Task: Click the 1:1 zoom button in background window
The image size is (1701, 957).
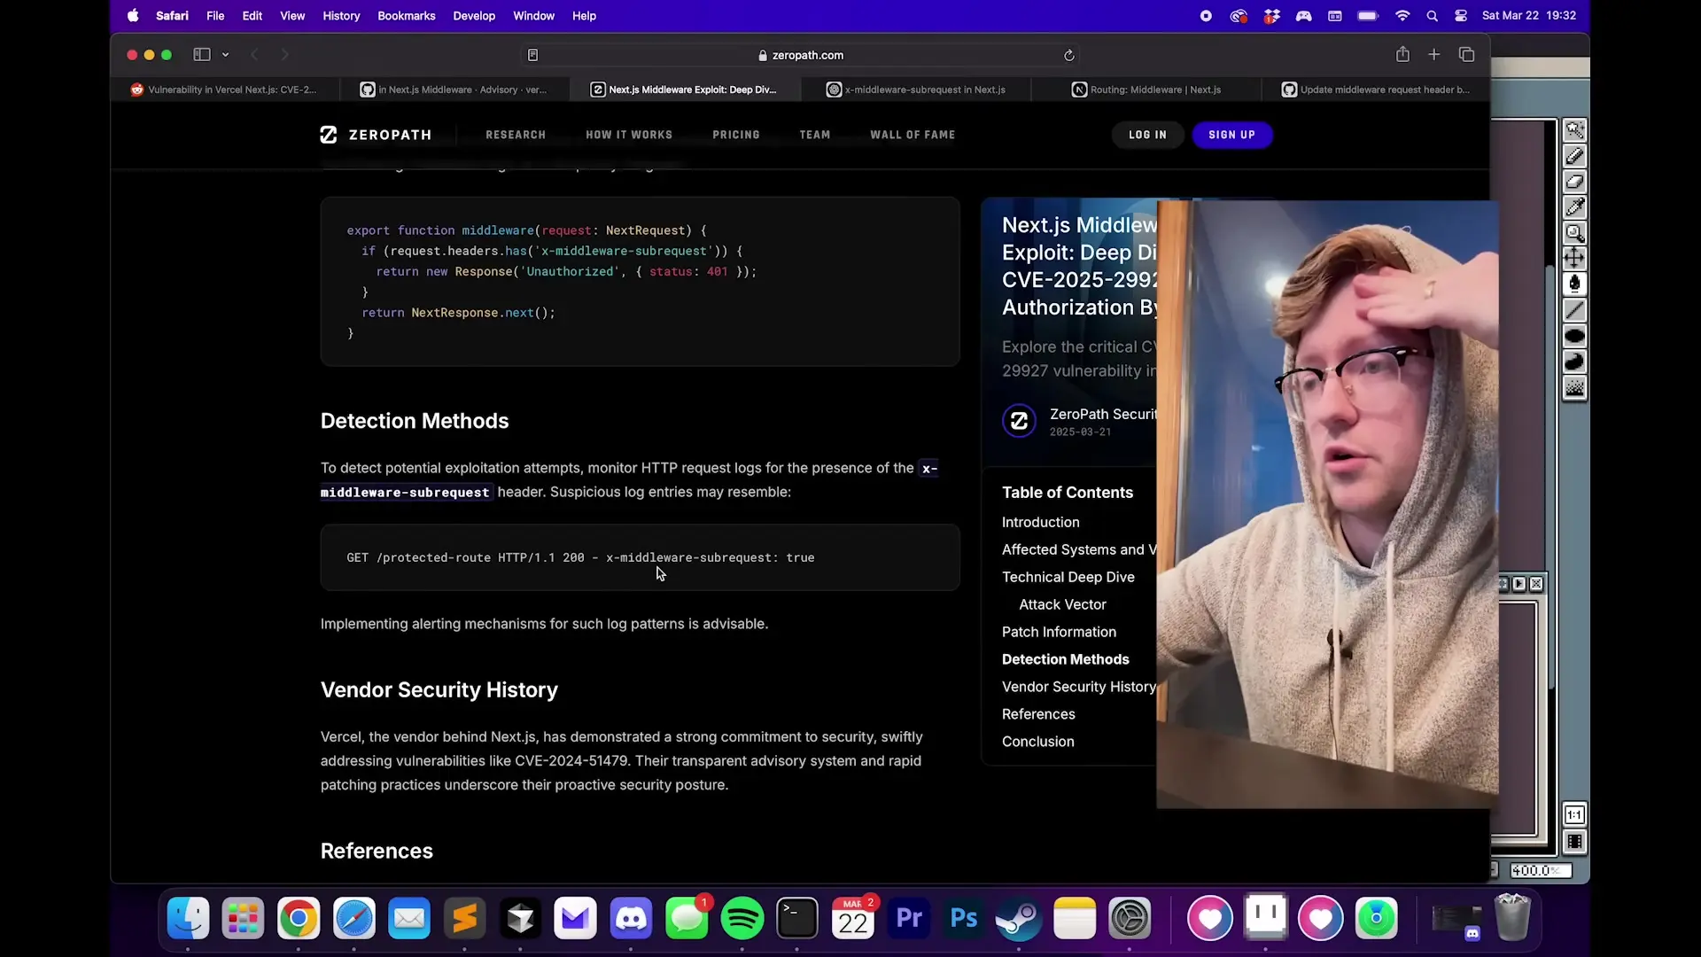Action: (x=1574, y=815)
